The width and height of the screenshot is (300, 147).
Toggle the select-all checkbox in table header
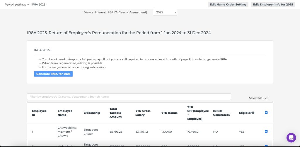[x=266, y=113]
